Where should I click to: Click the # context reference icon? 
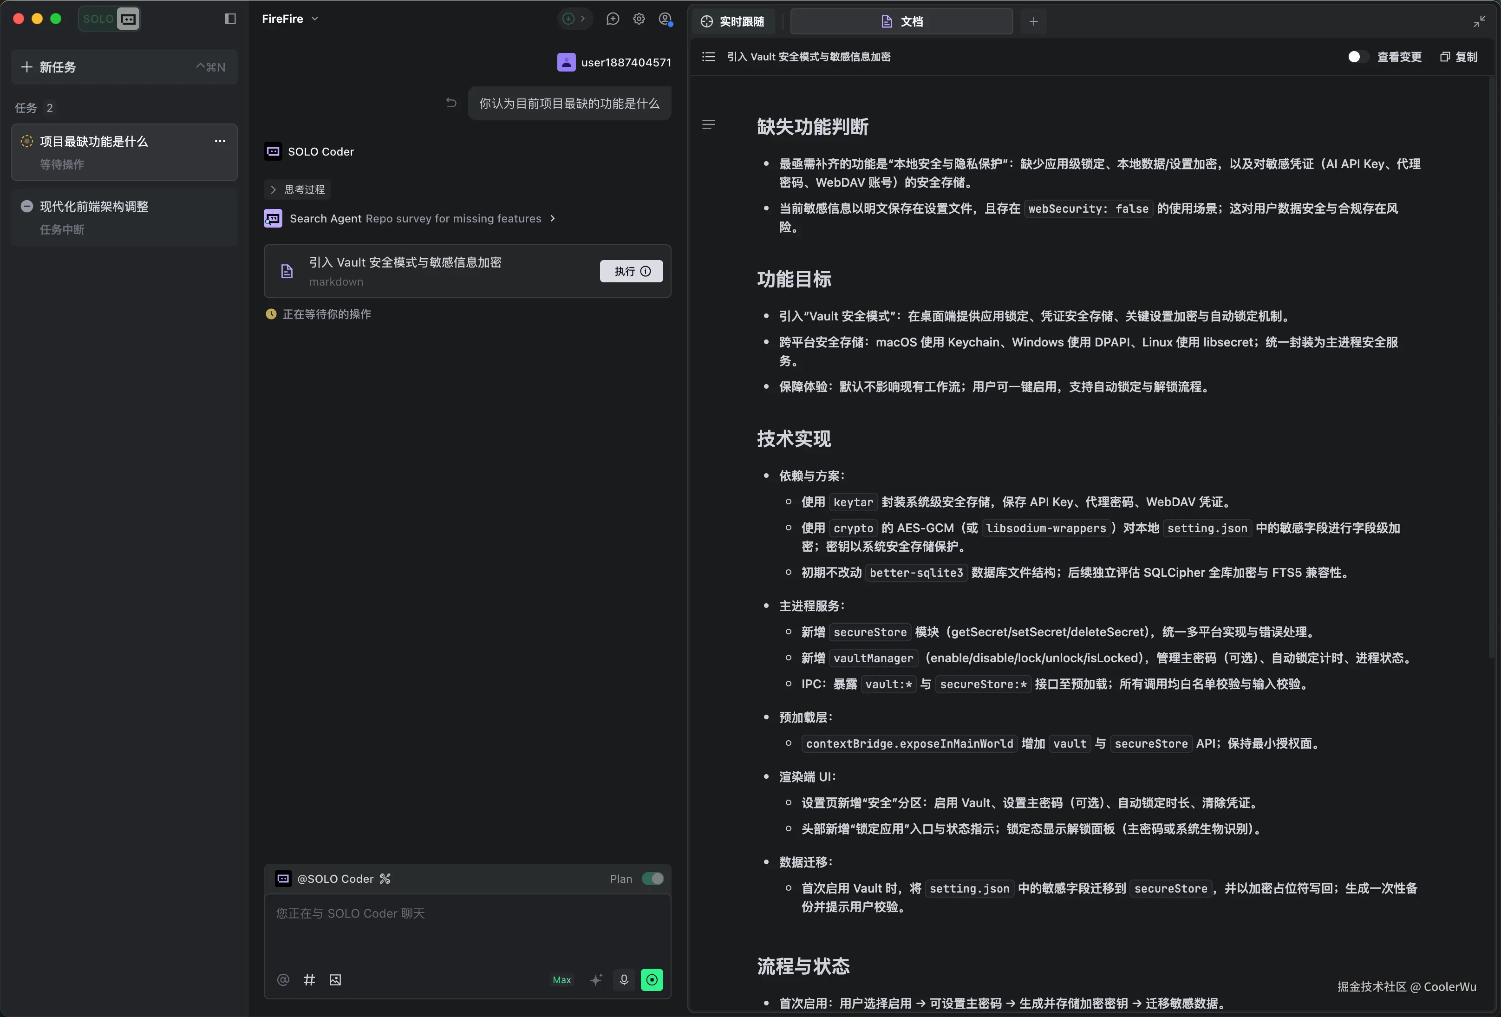[309, 979]
